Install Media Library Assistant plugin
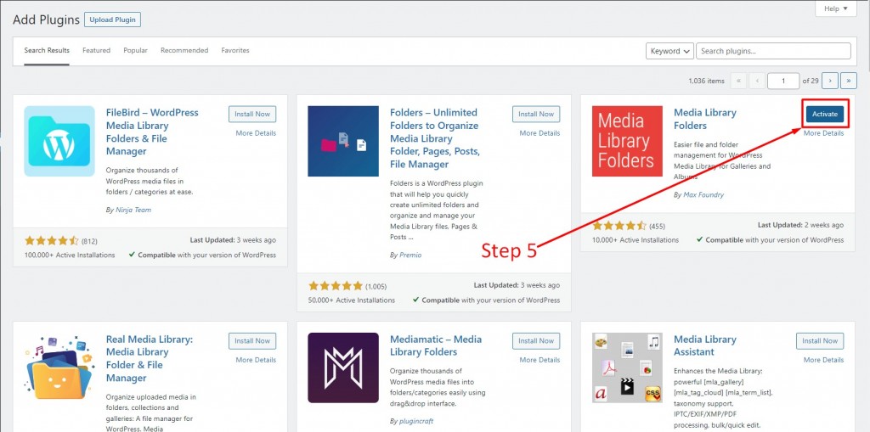The width and height of the screenshot is (870, 432). coord(820,341)
